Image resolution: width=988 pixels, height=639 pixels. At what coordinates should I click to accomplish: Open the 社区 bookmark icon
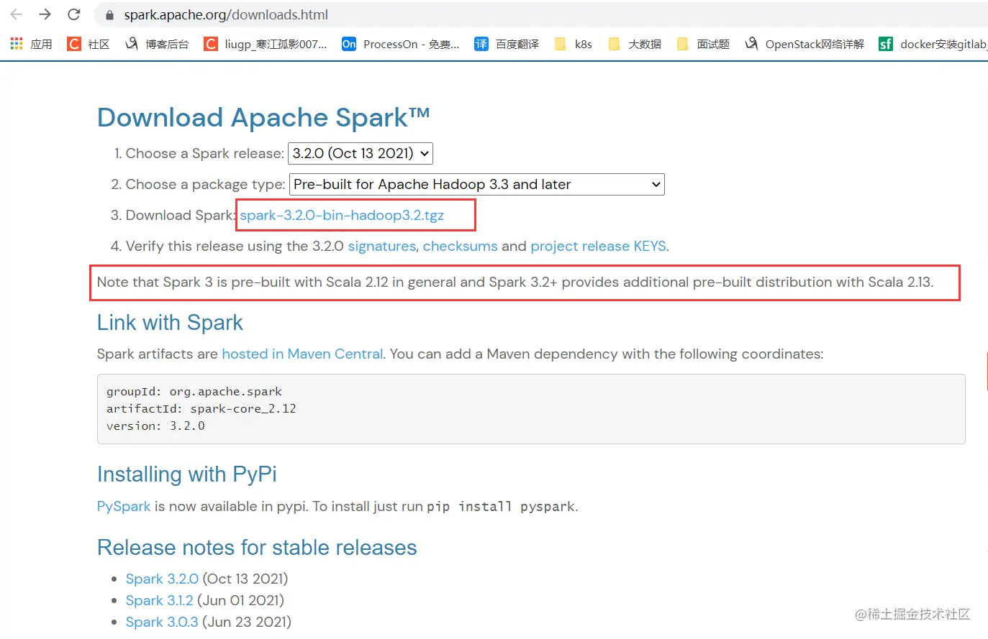(74, 44)
